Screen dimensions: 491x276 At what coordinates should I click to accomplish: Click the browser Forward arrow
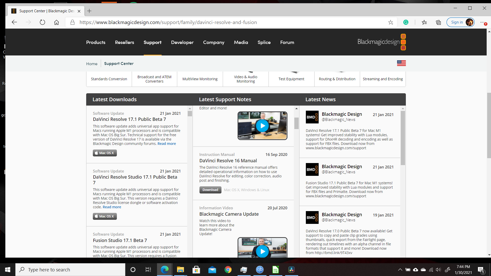click(x=28, y=22)
